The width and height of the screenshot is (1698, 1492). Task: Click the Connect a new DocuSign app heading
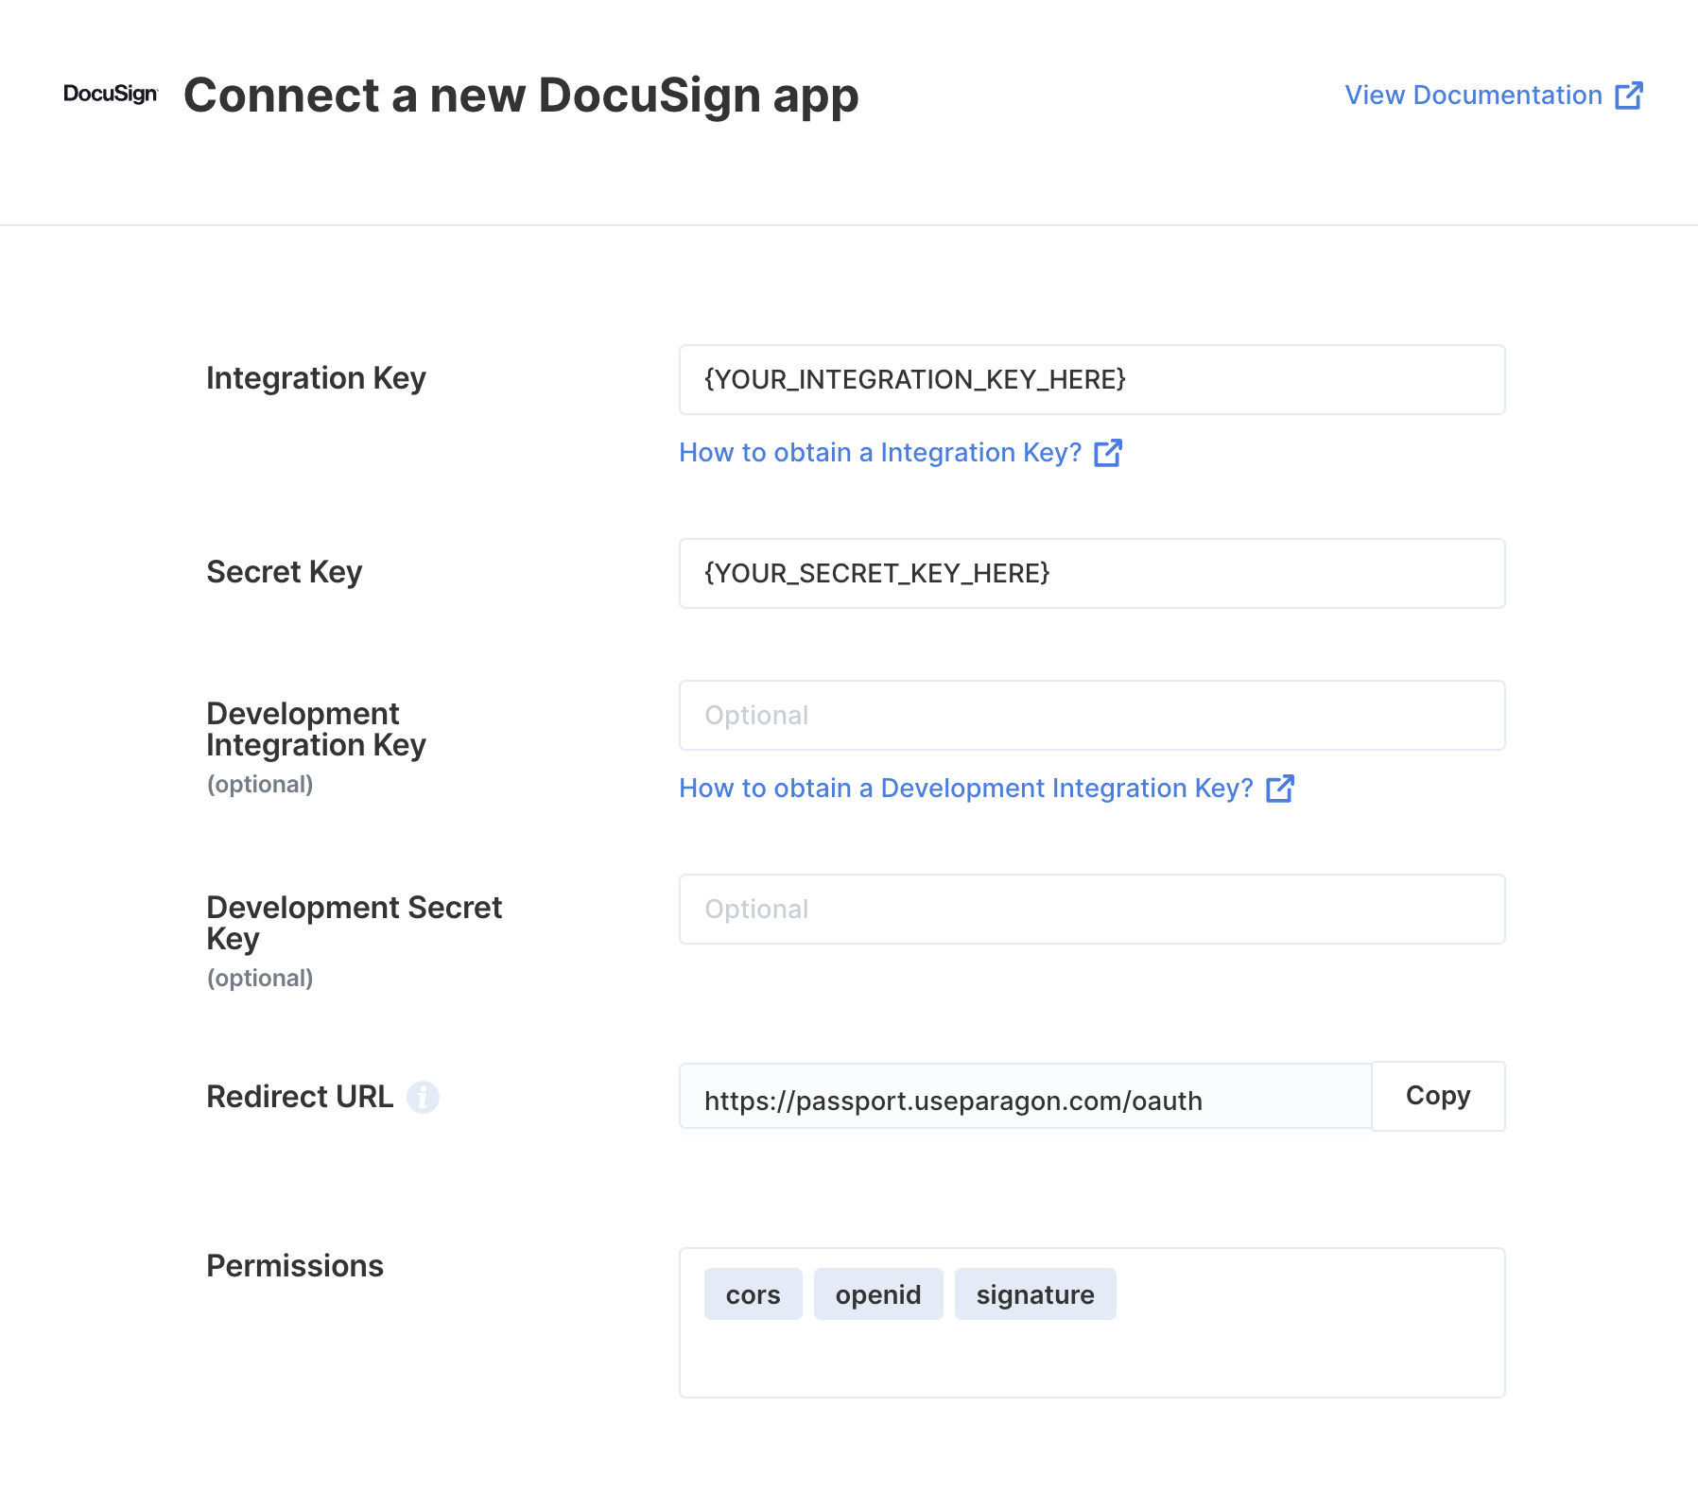coord(521,95)
